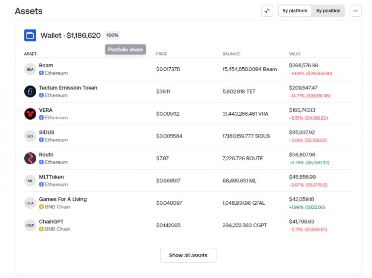Sort by the VALUE column header

296,54
